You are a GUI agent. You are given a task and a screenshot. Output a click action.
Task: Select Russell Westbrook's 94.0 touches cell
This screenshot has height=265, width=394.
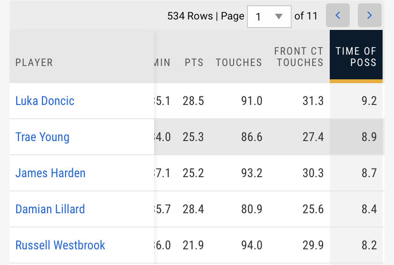pyautogui.click(x=252, y=245)
